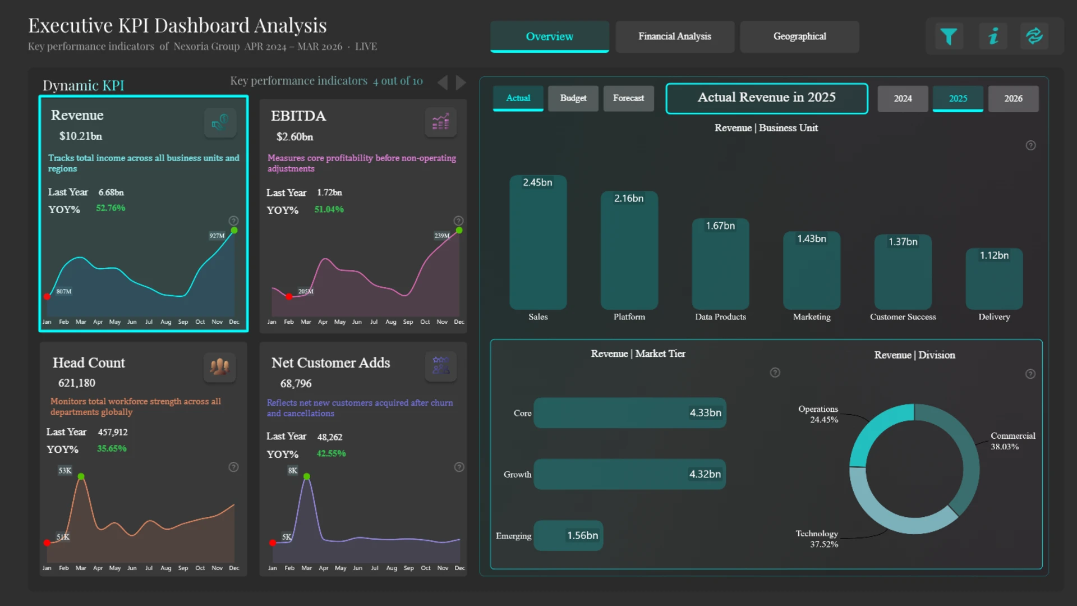Click the Revenue card icon
1077x606 pixels.
(x=220, y=122)
